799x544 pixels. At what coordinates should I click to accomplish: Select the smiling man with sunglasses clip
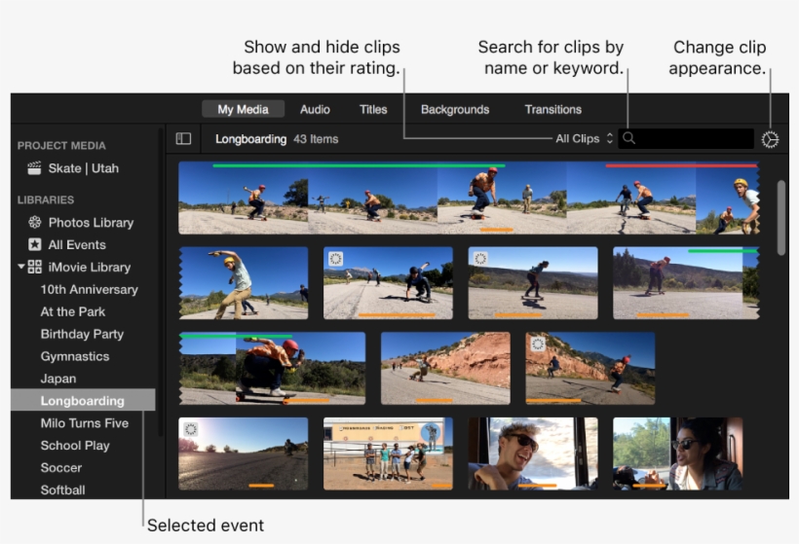532,453
